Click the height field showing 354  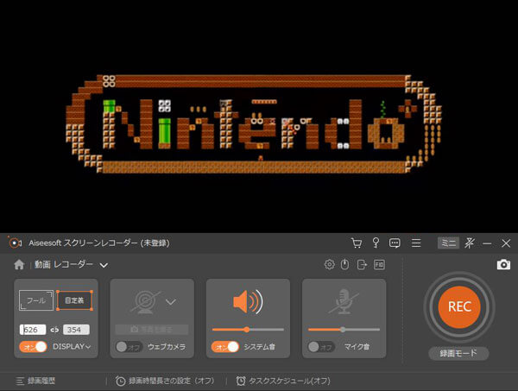point(76,330)
